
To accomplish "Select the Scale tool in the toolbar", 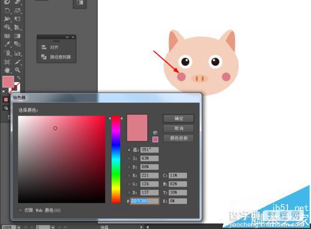I will [x=17, y=11].
